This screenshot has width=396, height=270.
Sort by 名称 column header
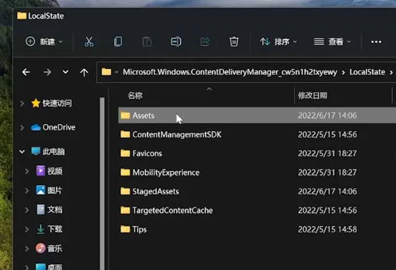pyautogui.click(x=135, y=96)
